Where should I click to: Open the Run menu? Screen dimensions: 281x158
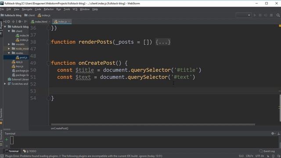(x=58, y=9)
